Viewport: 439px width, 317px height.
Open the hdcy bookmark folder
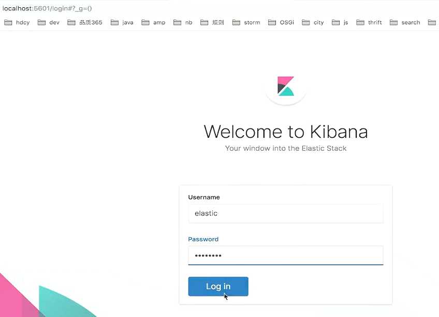(x=17, y=22)
